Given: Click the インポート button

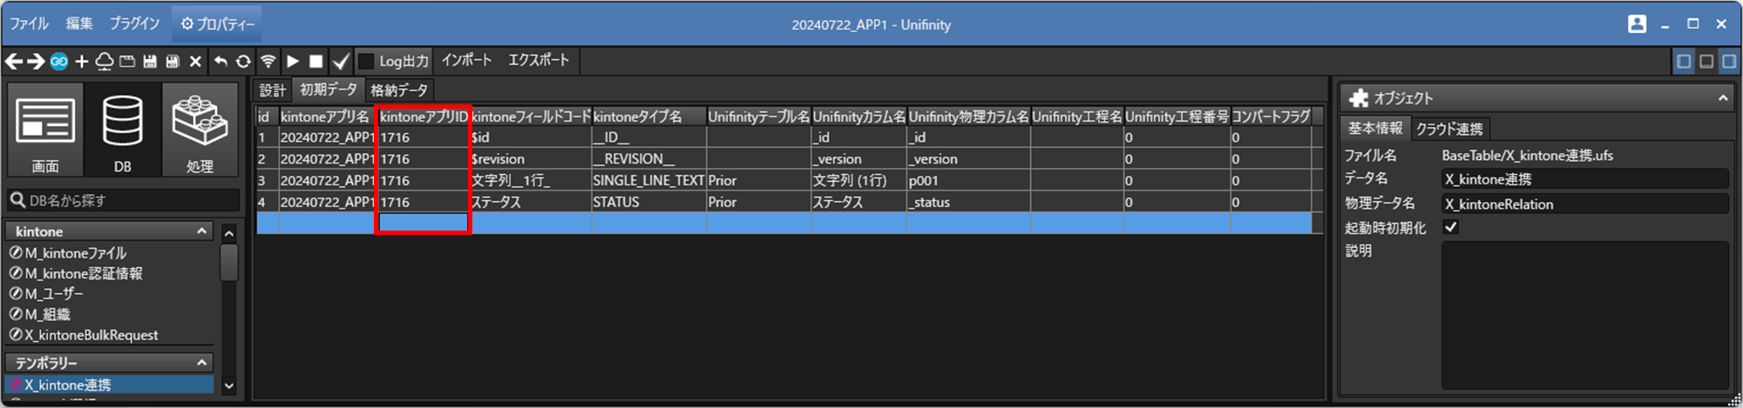Looking at the screenshot, I should 466,60.
